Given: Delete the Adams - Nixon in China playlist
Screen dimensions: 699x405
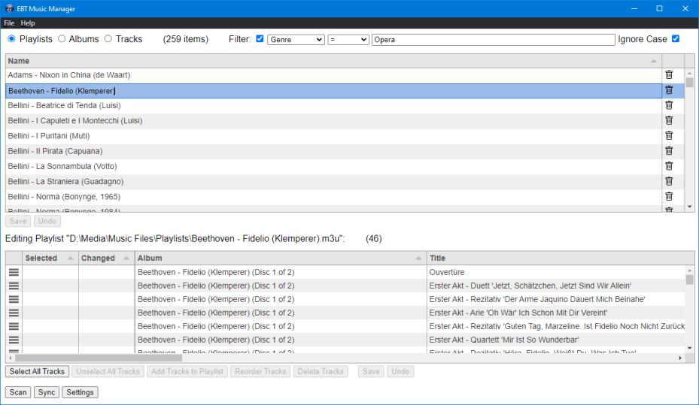Looking at the screenshot, I should (x=669, y=75).
